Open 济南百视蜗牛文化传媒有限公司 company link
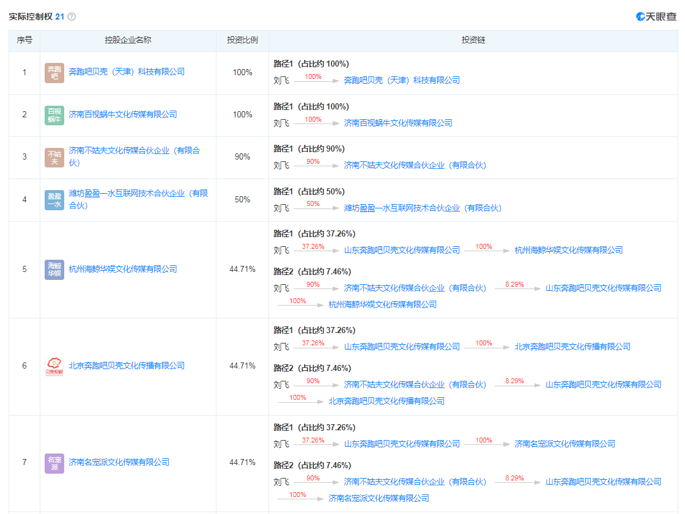Screen dimensions: 685x514 [122, 113]
